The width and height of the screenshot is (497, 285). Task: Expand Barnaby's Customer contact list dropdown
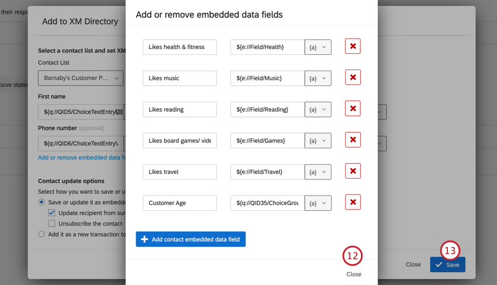tap(81, 78)
